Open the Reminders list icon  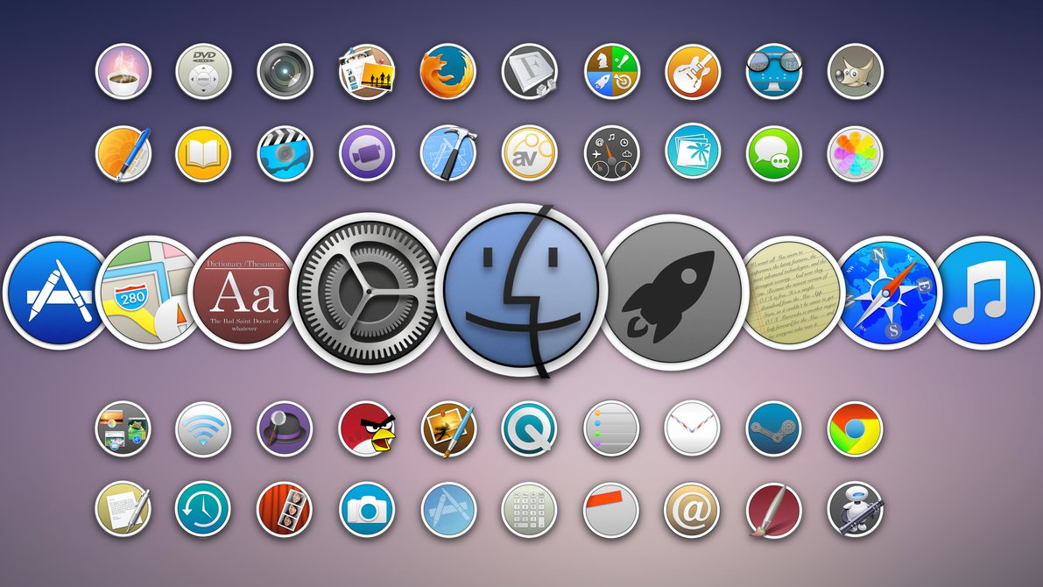click(x=611, y=428)
